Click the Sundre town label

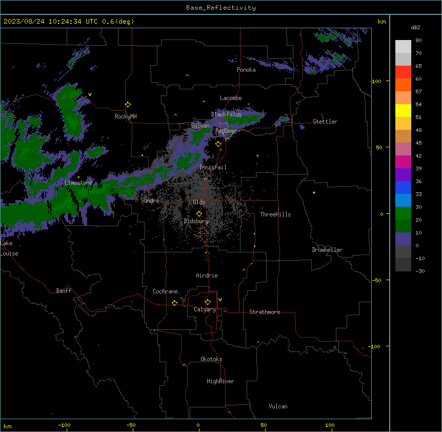tap(150, 201)
